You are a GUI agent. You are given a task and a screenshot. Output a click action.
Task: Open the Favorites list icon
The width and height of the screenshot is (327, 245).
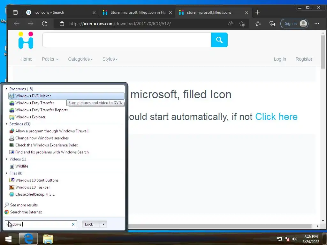(258, 24)
